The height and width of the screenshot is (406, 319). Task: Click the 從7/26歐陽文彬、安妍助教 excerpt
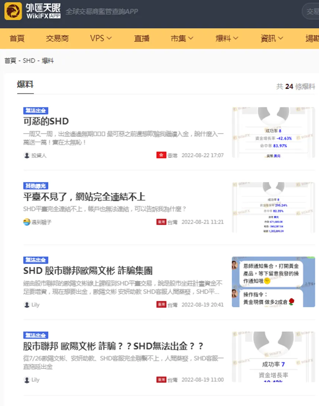click(123, 362)
